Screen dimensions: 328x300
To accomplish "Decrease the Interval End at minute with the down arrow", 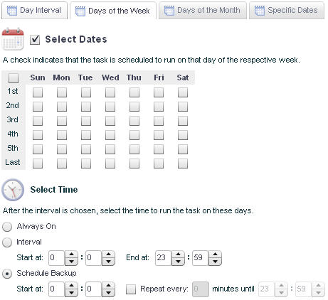I will tap(215, 262).
